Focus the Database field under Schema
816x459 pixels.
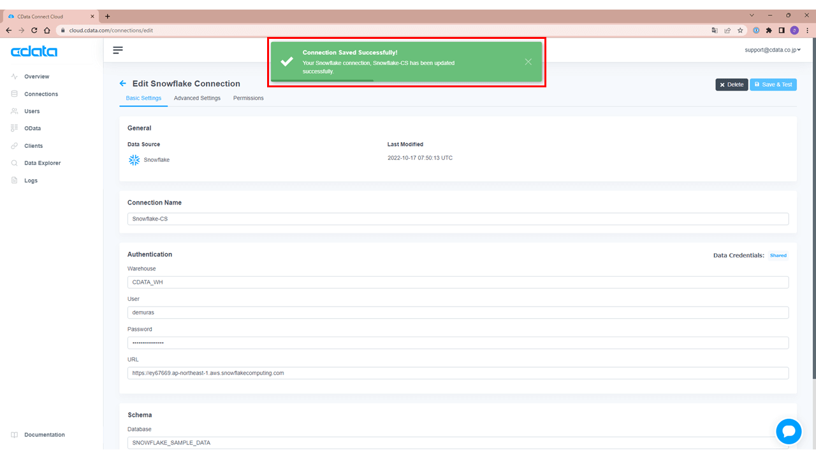tap(458, 442)
